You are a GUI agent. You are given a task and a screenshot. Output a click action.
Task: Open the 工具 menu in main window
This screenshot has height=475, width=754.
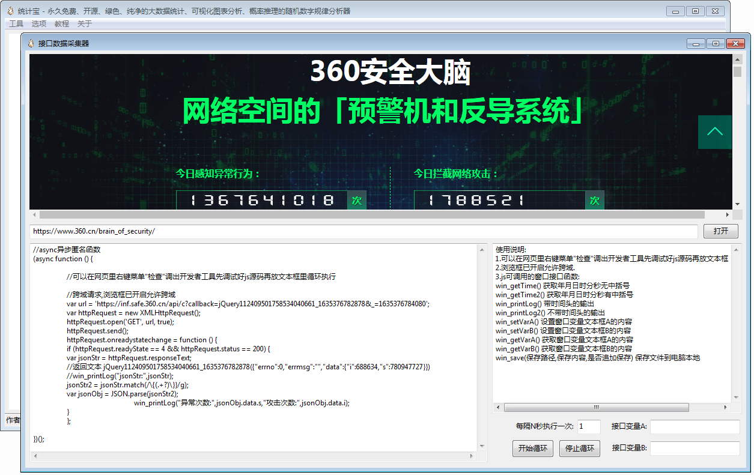(16, 24)
